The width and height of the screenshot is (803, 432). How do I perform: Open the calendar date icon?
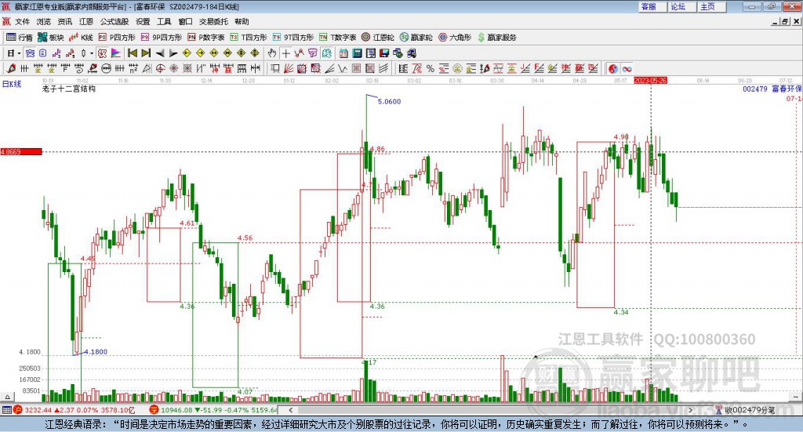[x=343, y=53]
